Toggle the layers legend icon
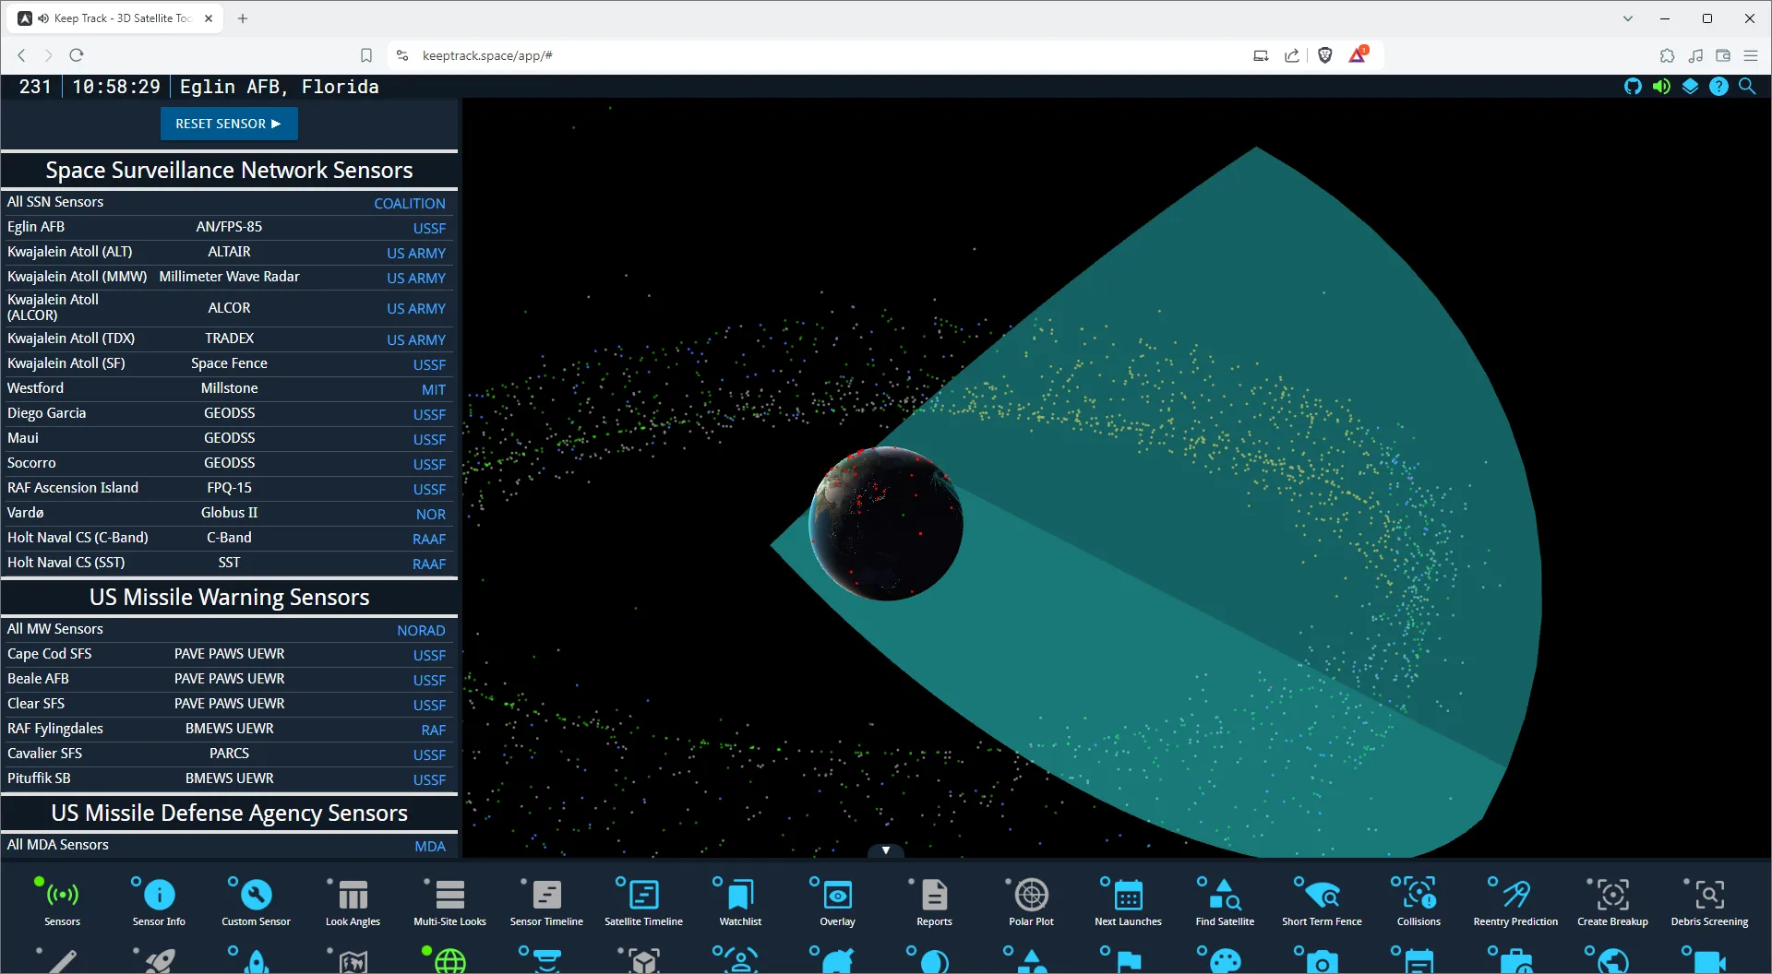Screen dimensions: 1772x974 [1690, 87]
